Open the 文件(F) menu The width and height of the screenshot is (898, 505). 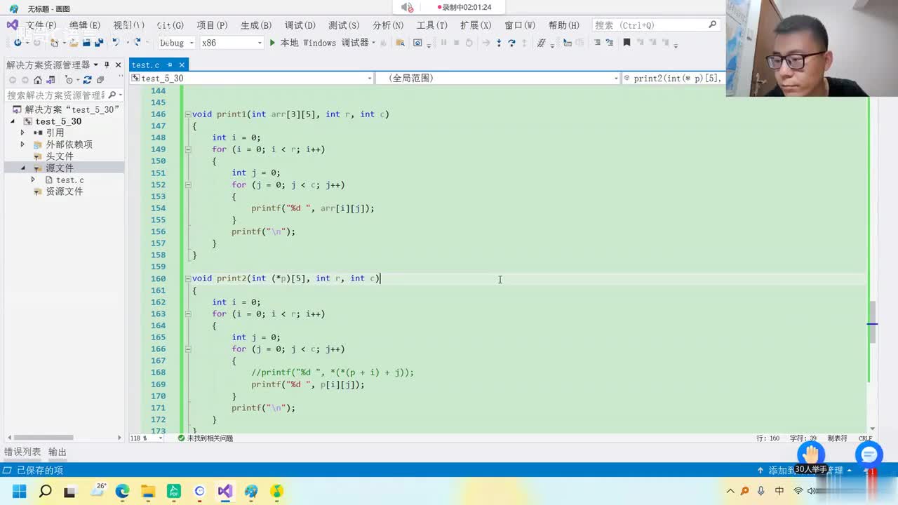coord(41,25)
